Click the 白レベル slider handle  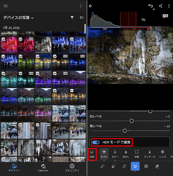(132, 121)
